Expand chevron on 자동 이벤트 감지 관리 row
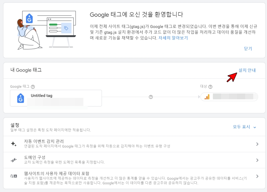267x192 pixels. 257,144
